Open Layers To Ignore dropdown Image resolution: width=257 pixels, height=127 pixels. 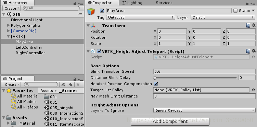(x=204, y=111)
